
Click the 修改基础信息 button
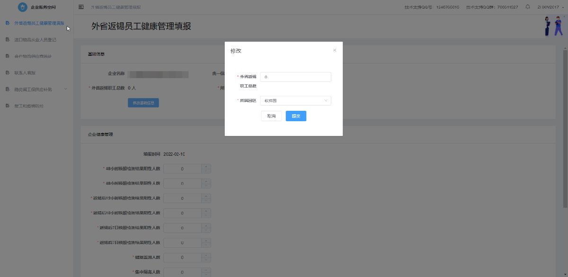[x=143, y=103]
